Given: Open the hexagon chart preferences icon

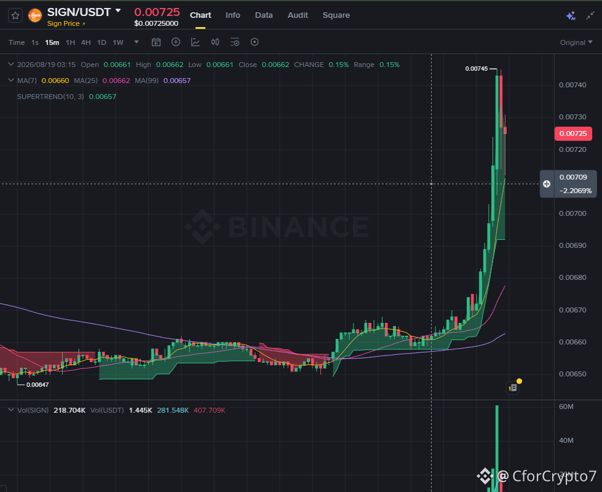Looking at the screenshot, I should click(255, 42).
